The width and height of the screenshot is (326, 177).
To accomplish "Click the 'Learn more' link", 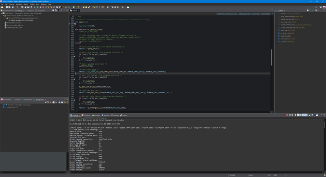I will 256,14.
